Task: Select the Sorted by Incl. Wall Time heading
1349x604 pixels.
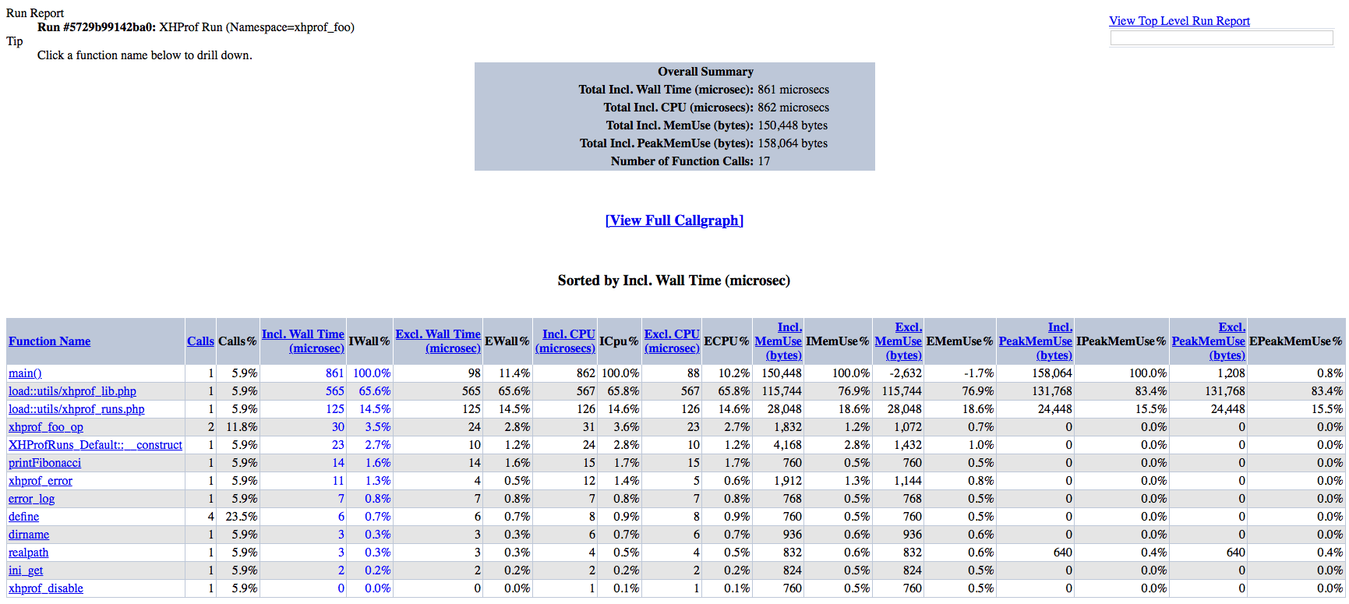Action: point(674,281)
